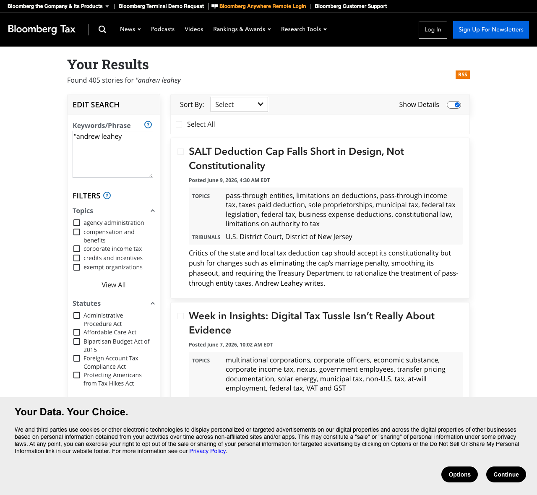Check the agency administration filter

(77, 223)
